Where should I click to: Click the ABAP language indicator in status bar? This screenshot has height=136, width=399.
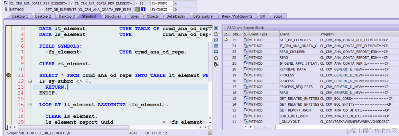coord(134,133)
